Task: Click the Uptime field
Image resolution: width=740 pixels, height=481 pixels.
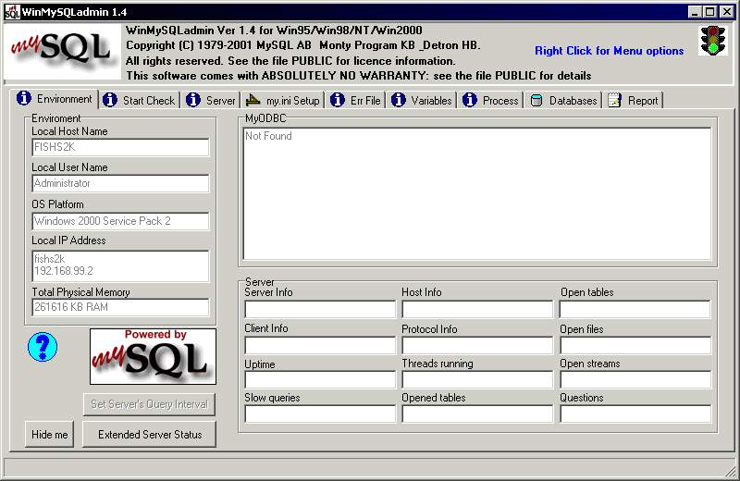Action: coord(320,379)
